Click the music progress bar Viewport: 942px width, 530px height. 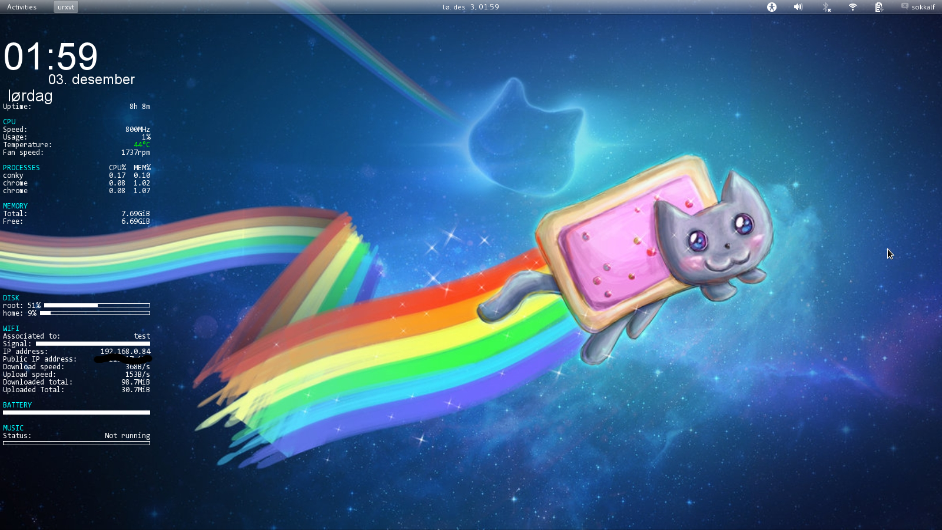pyautogui.click(x=77, y=443)
